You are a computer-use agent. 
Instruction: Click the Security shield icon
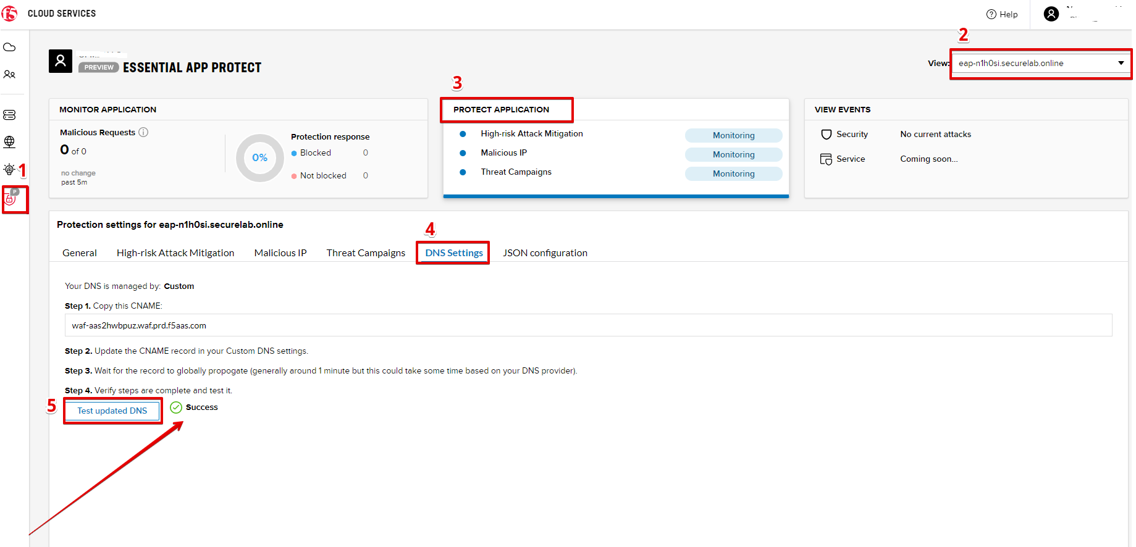[826, 134]
